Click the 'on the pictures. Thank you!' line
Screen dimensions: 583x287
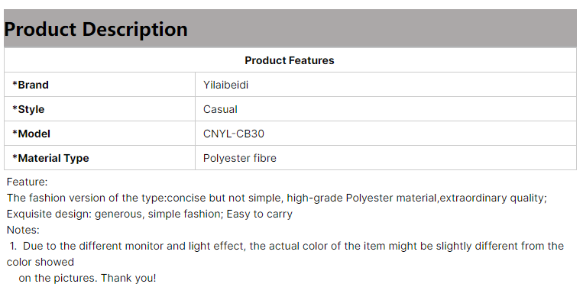click(87, 278)
